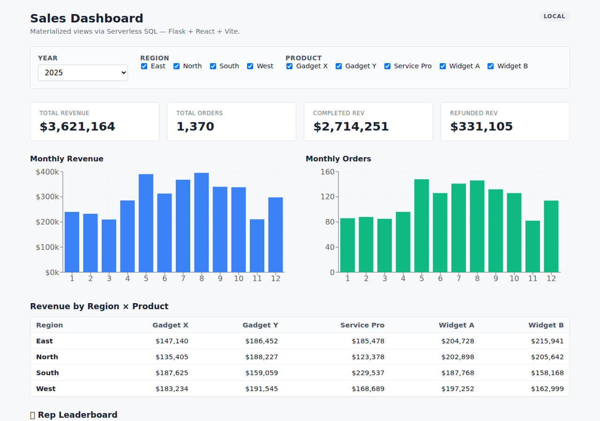Screen dimensions: 600x421
Task: Click South Service Pro cell $229,537
Action: [368, 373]
